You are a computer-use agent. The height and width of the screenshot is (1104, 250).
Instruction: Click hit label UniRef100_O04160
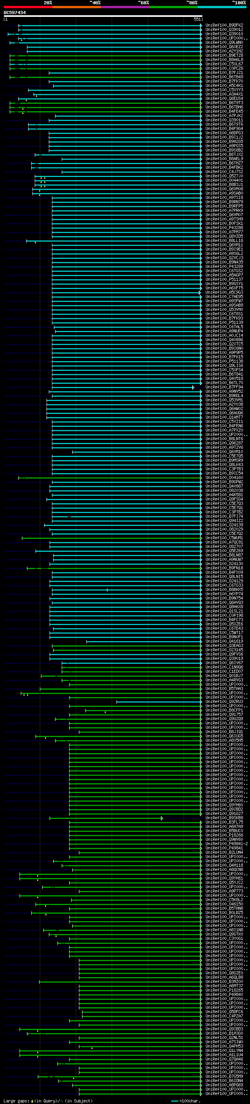click(x=224, y=477)
